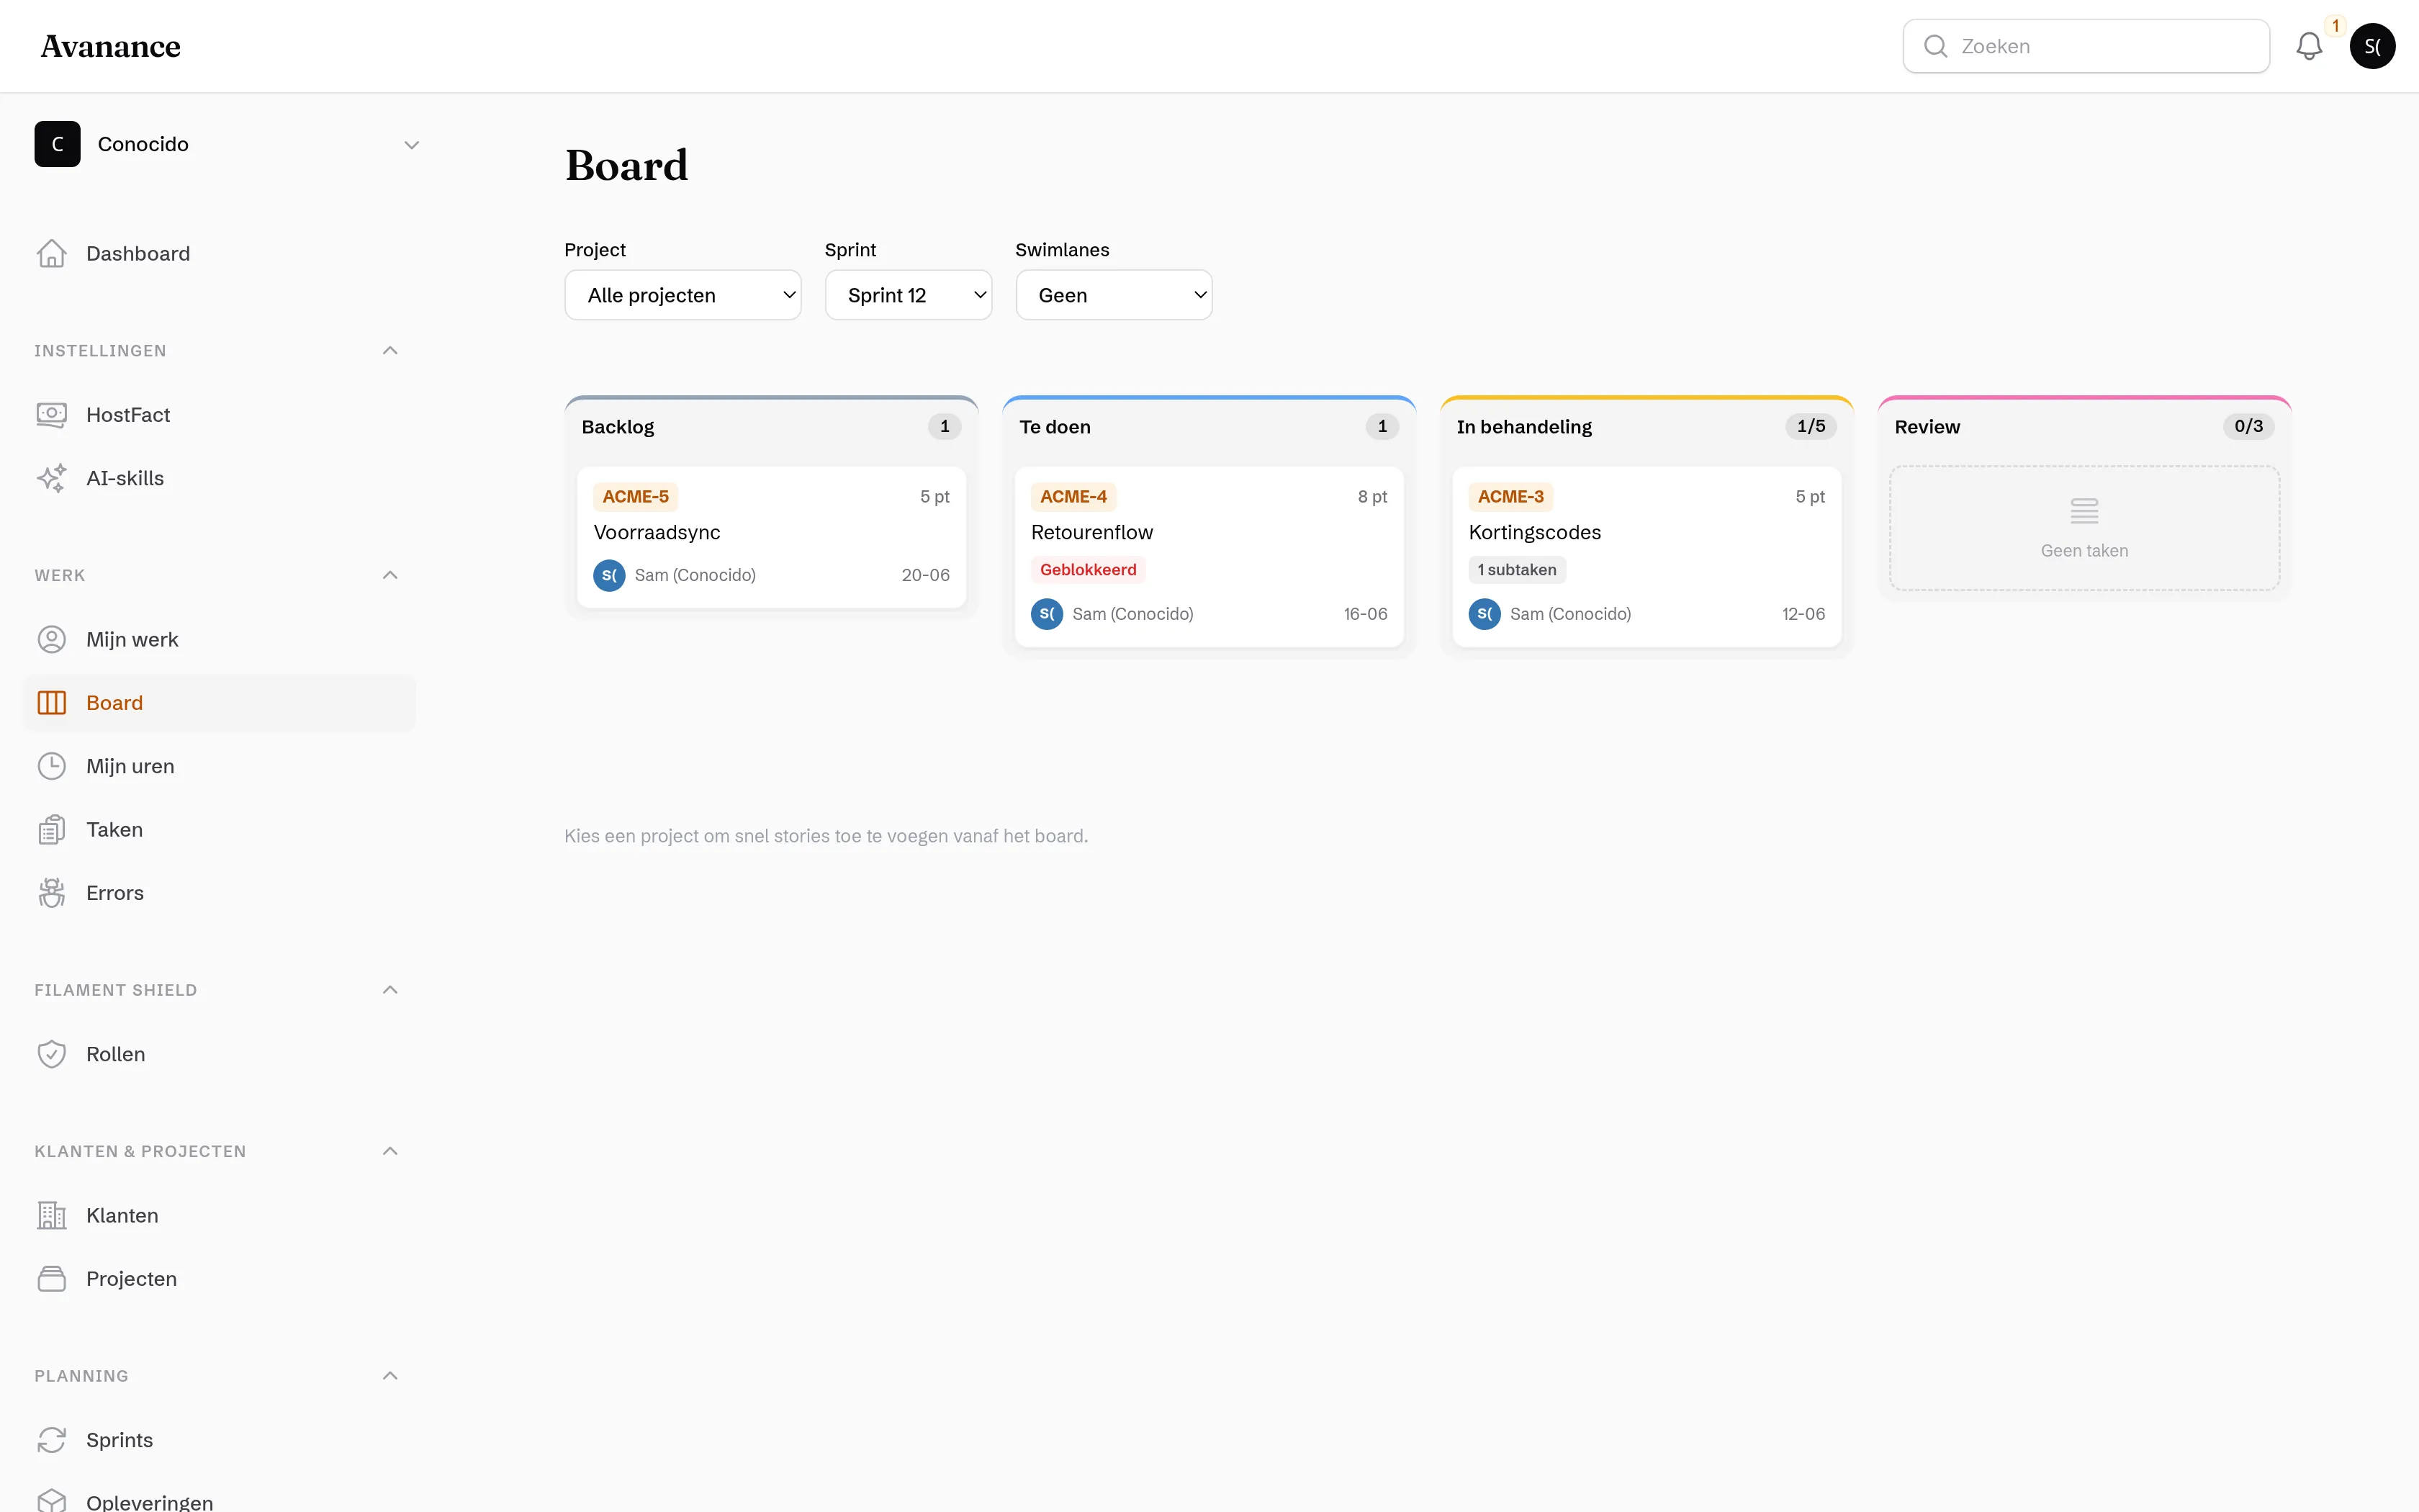Image resolution: width=2419 pixels, height=1512 pixels.
Task: Collapse the Planning sidebar section
Action: [x=389, y=1376]
